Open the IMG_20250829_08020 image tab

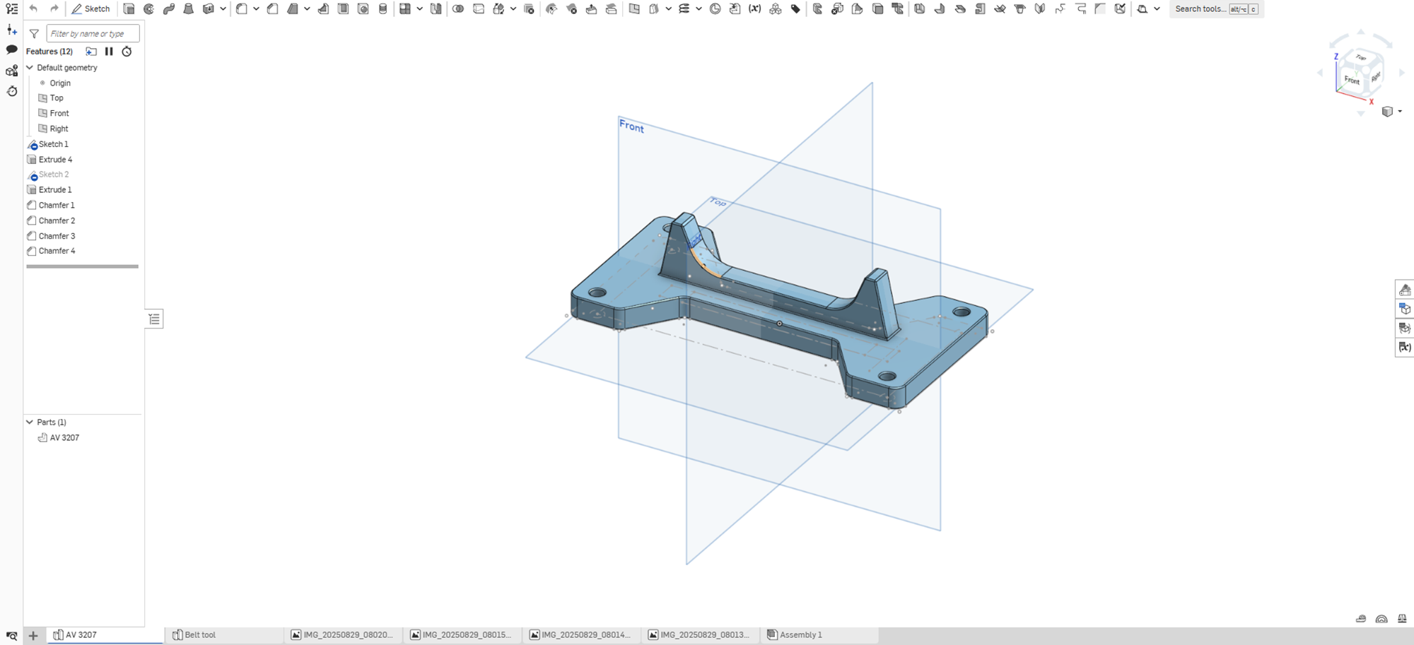343,635
